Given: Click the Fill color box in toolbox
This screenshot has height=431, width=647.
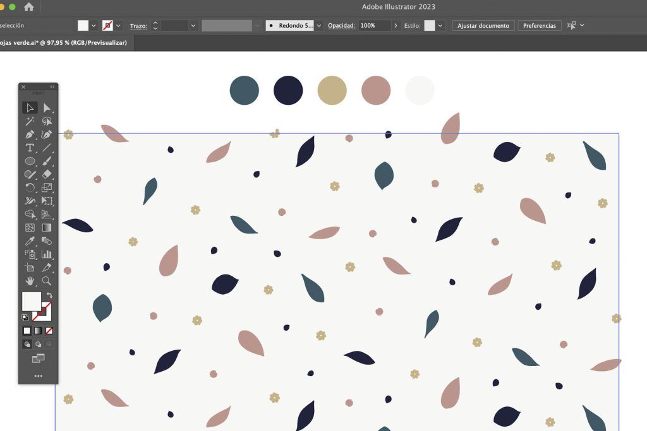Looking at the screenshot, I should pos(32,302).
